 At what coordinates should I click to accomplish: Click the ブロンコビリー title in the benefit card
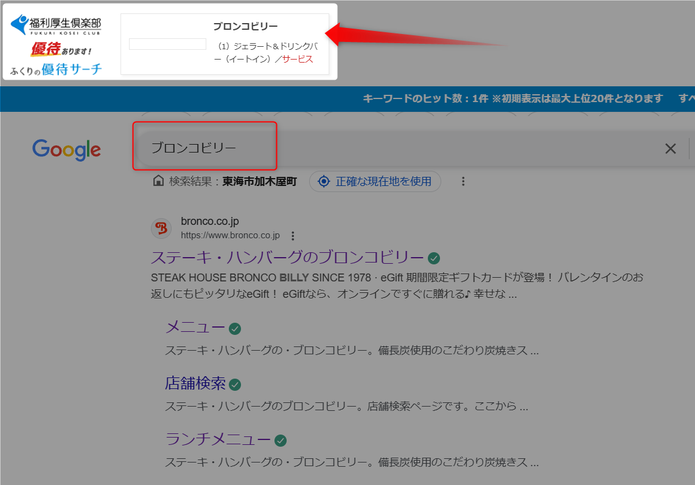(245, 26)
